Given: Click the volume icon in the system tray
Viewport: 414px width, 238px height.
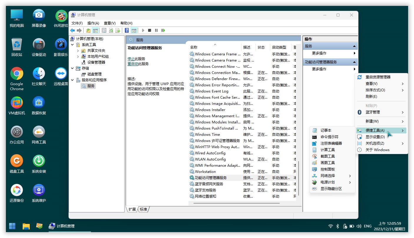Looking at the screenshot, I should click(359, 226).
